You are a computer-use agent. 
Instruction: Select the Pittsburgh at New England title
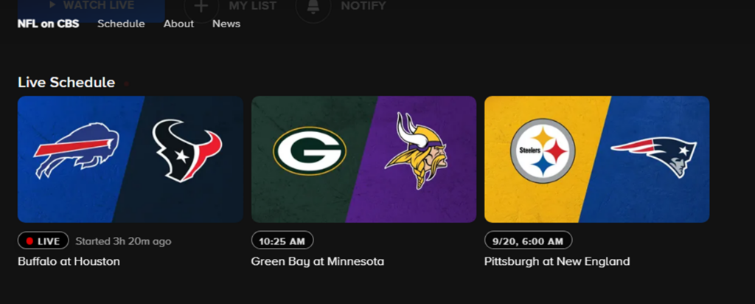557,262
